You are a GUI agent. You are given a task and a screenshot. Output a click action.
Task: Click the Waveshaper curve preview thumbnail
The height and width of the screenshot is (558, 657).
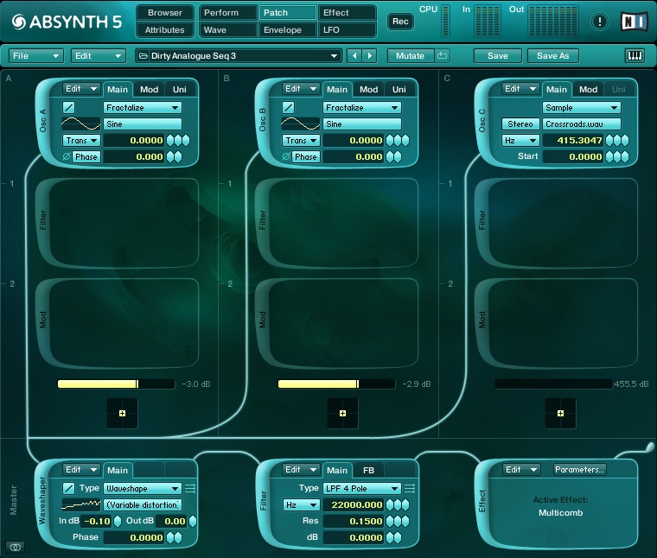coord(81,504)
